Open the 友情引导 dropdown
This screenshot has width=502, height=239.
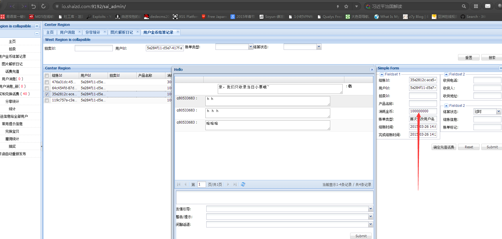371,209
